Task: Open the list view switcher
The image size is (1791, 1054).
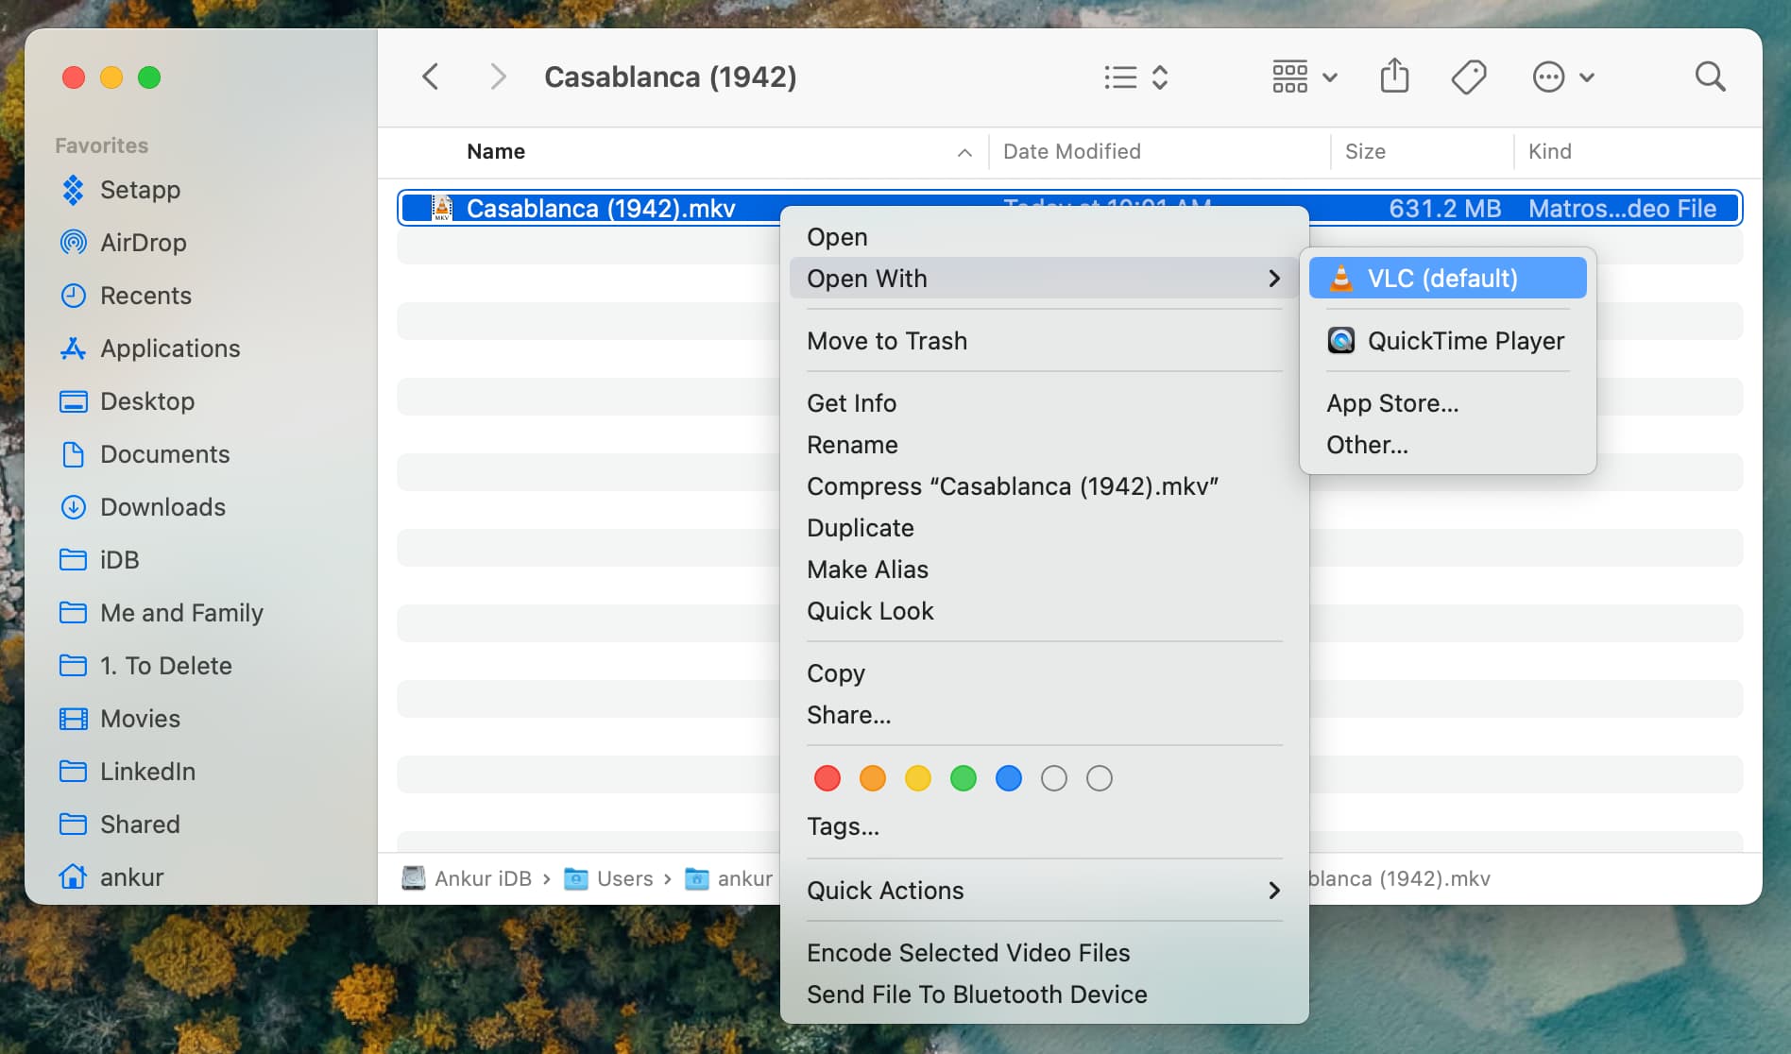Action: tap(1136, 76)
